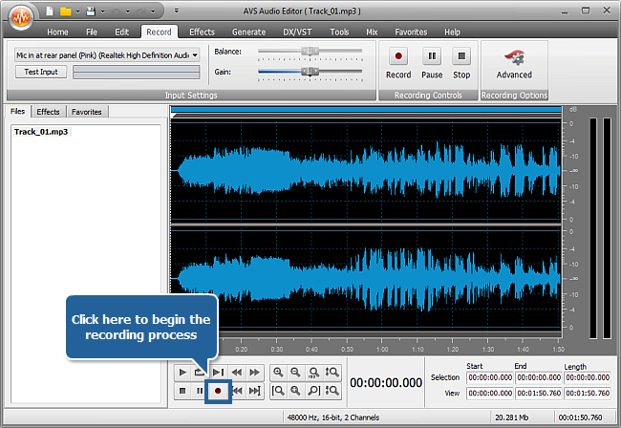Fast forward using the double-right-arrow button
Screen dimensions: 621x428
pos(254,373)
